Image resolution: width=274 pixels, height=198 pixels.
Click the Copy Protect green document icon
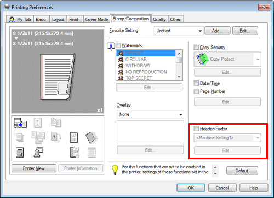[202, 59]
